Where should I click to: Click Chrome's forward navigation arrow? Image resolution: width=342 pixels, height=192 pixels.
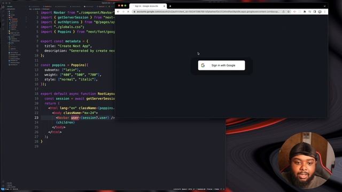pyautogui.click(x=123, y=12)
